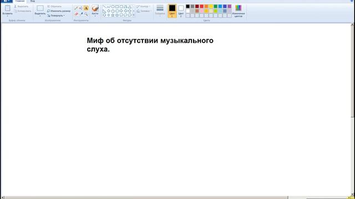Click the Brushes (Кисти) icon
This screenshot has width=355, height=199.
click(95, 9)
